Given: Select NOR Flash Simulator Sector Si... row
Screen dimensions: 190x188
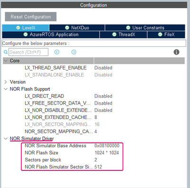Looking at the screenshot, I should point(59,167).
